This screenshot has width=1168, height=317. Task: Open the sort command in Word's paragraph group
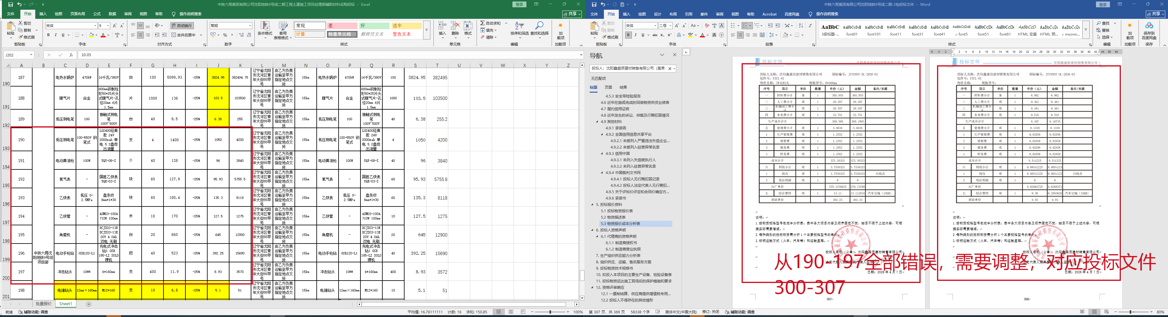[801, 26]
